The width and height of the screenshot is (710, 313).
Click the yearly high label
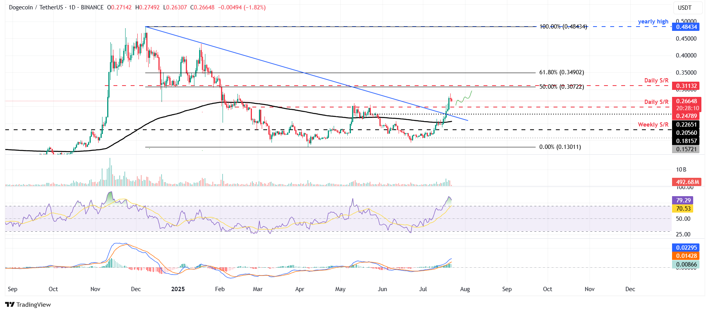[653, 21]
